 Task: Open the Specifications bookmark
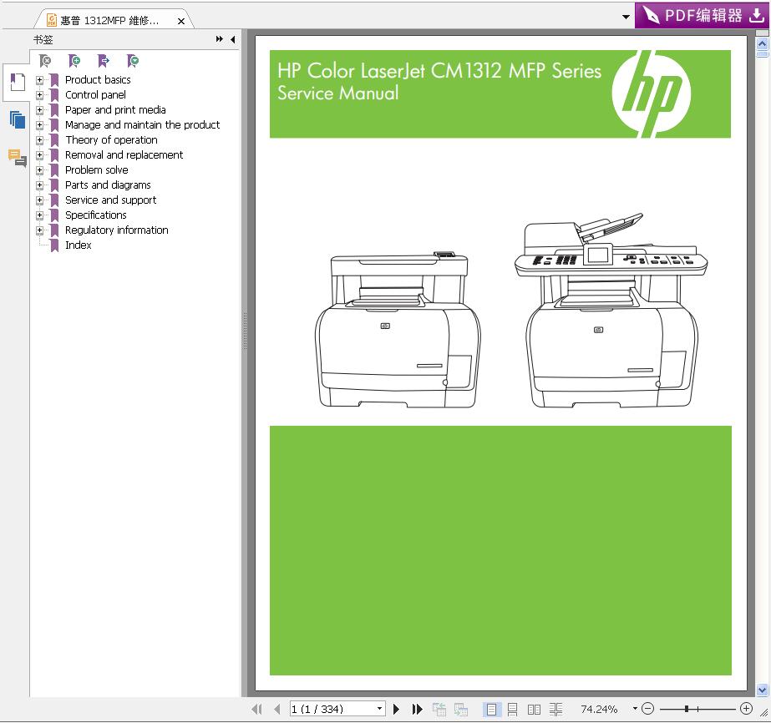pos(96,215)
